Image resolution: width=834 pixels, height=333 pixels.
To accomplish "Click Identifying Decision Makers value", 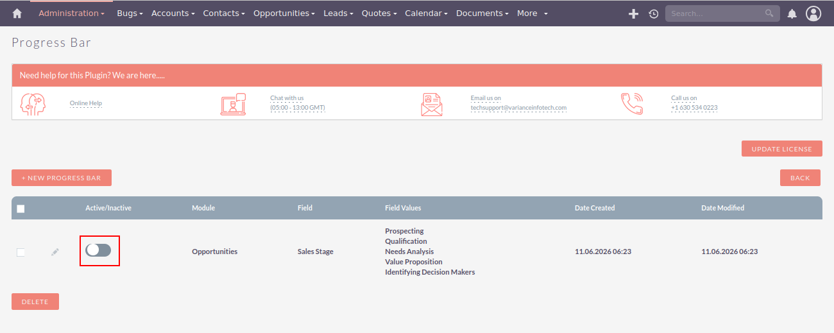I will pos(430,272).
